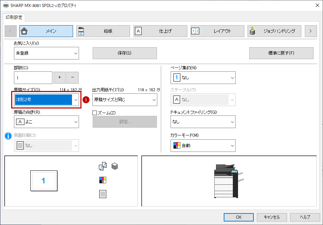Click the 部数 copies input field
This screenshot has width=323, height=225.
pos(33,78)
